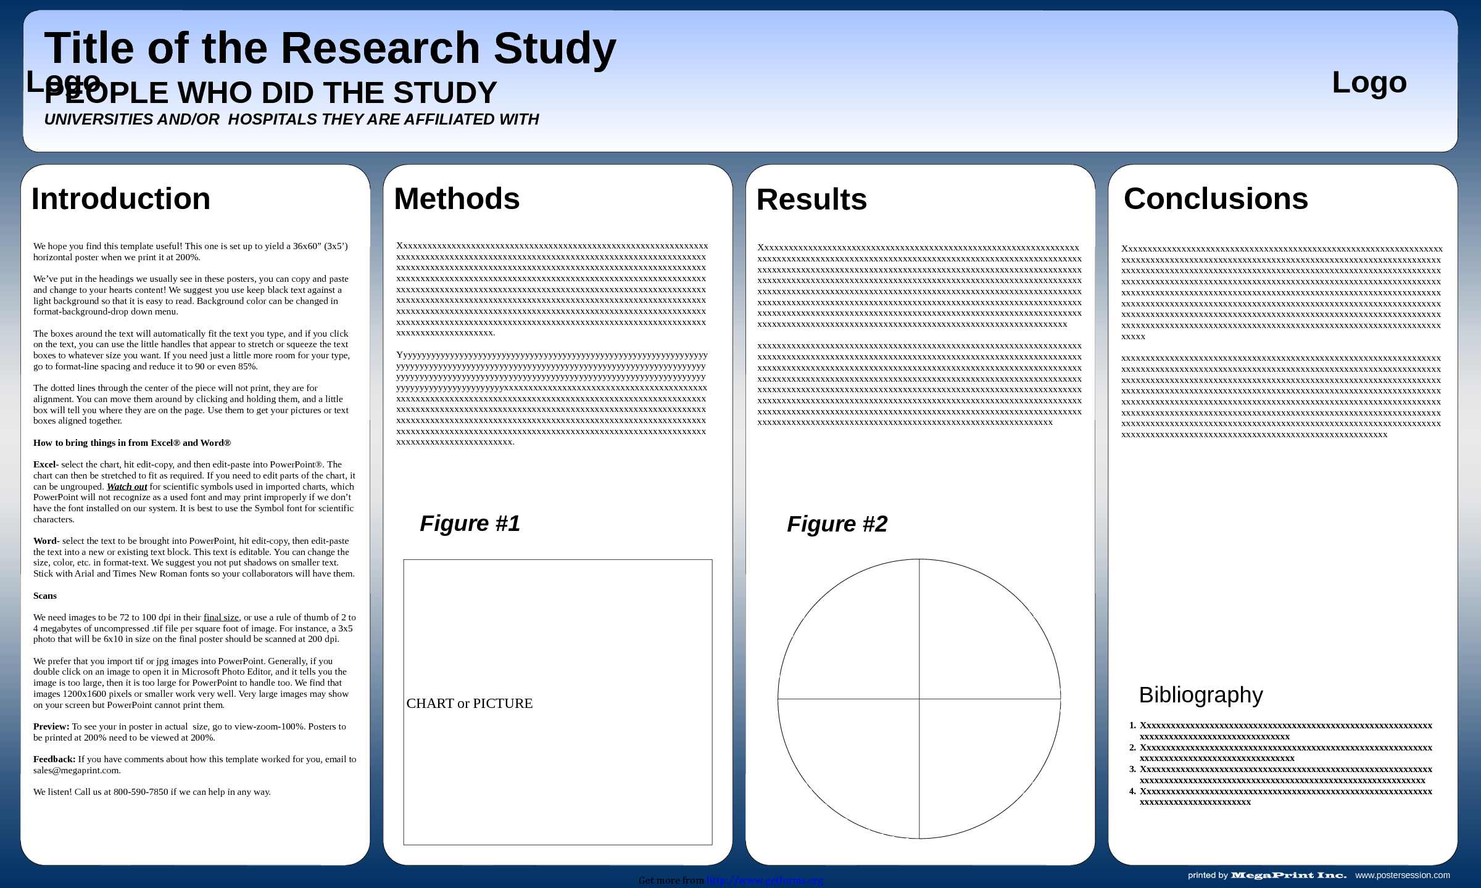Click the bold 'Excel-' paragraph label

tap(46, 464)
